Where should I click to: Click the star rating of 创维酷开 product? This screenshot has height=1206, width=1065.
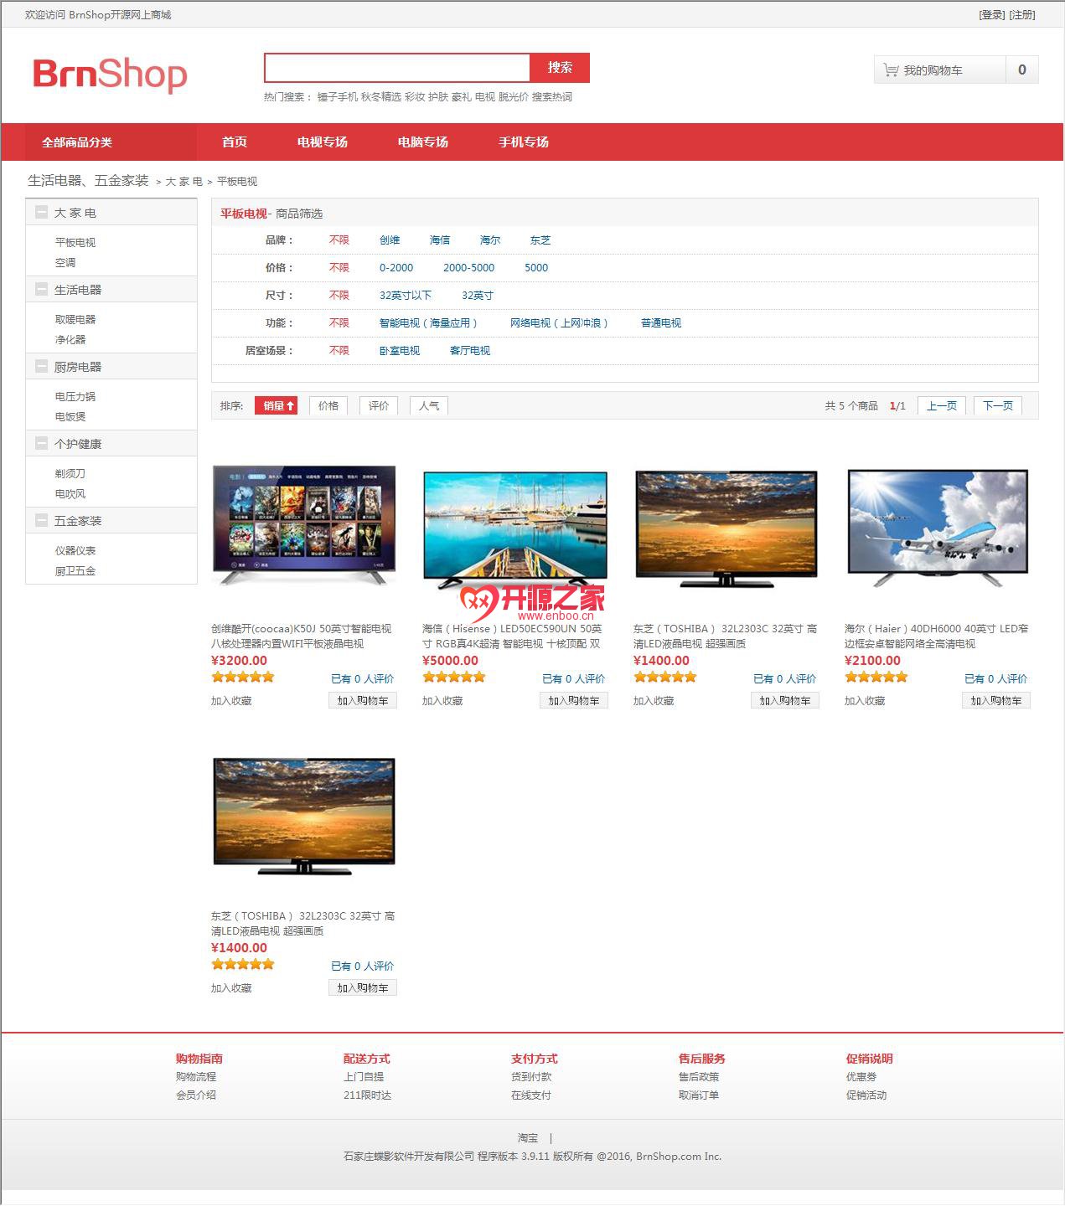tap(243, 678)
